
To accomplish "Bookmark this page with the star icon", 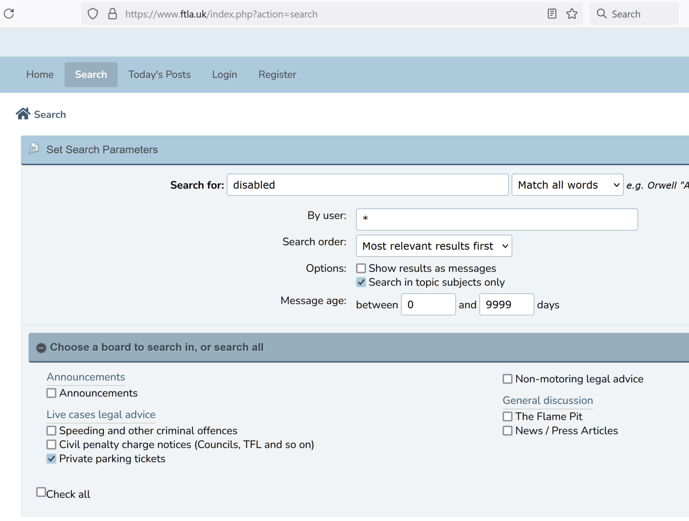I will [572, 14].
